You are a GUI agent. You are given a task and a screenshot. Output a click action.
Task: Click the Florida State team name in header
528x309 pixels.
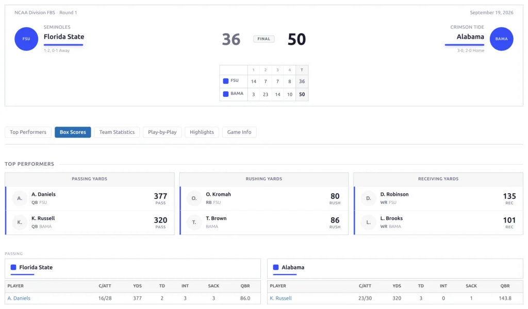(x=64, y=37)
